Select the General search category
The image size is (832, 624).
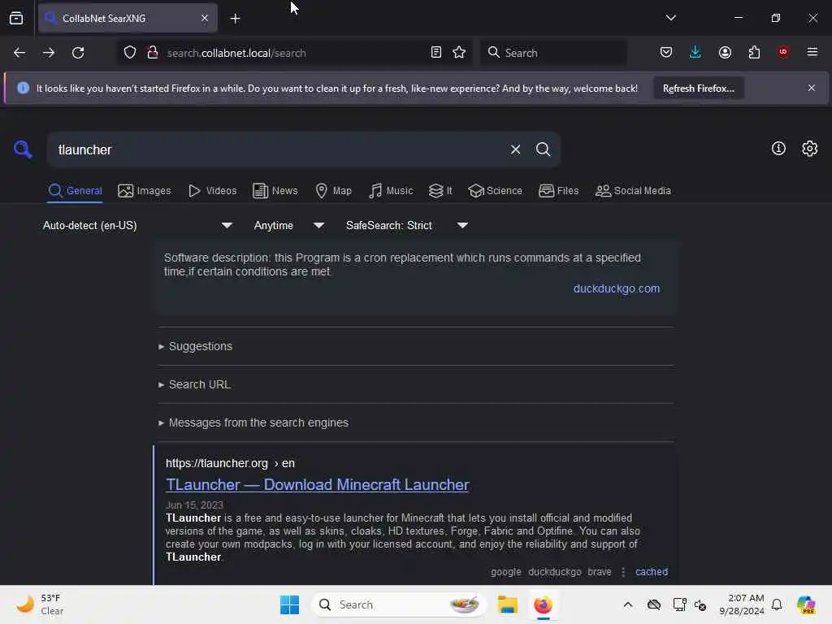click(75, 191)
